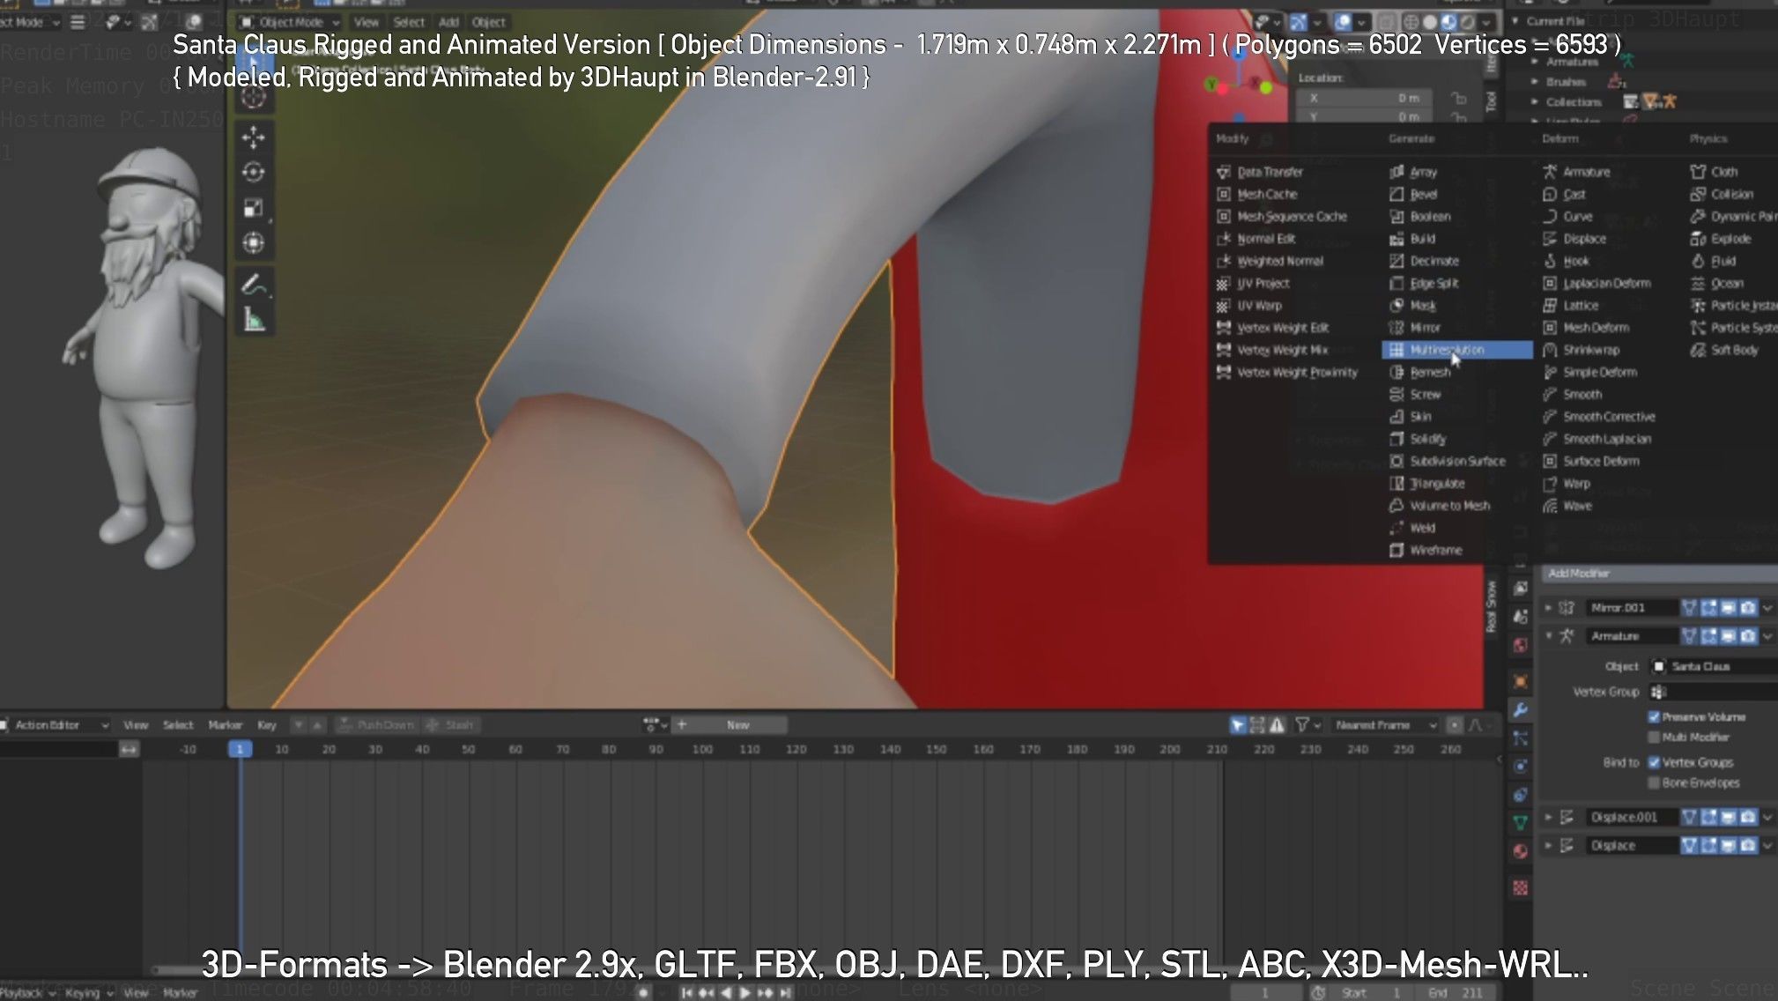Open Armature modifier options chevron
The image size is (1778, 1001).
(x=1767, y=636)
